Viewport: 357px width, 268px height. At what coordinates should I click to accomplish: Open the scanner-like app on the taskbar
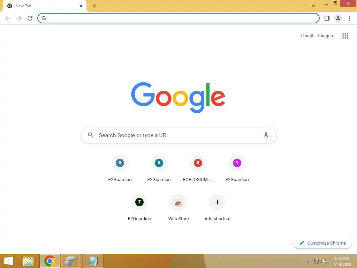pyautogui.click(x=70, y=261)
